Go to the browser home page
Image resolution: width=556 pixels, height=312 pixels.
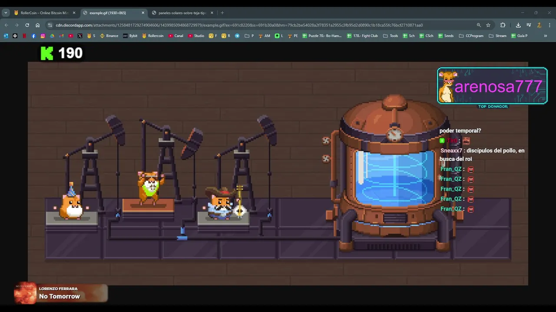[38, 25]
